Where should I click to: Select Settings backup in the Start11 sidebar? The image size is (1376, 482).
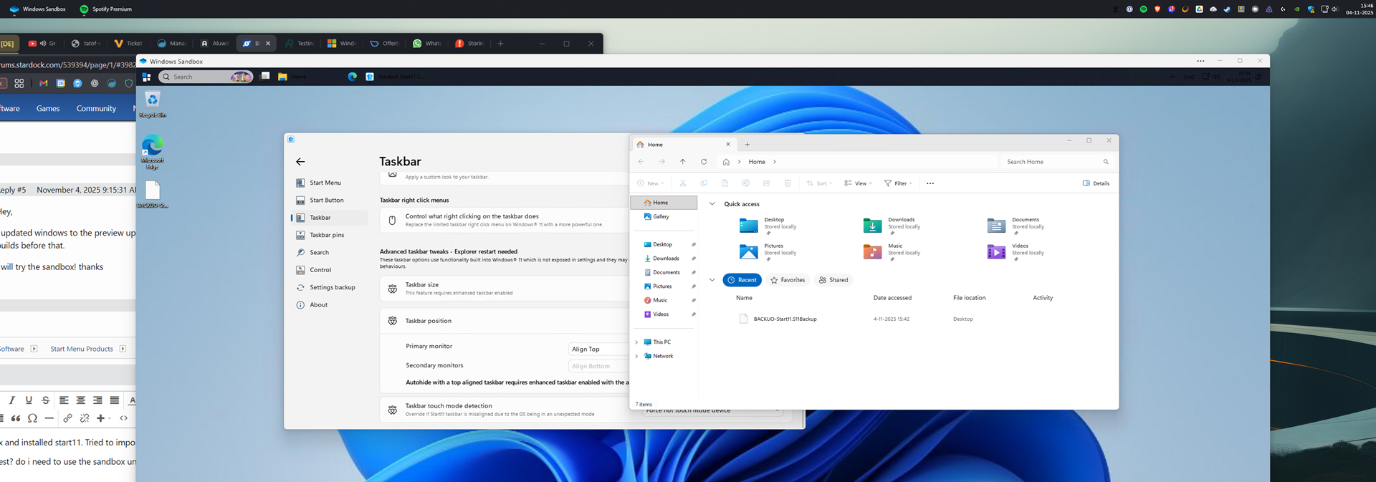point(332,287)
